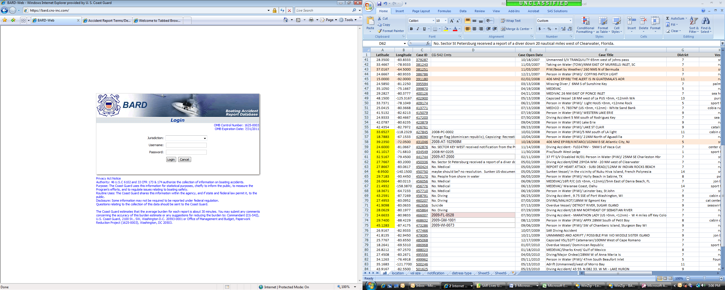This screenshot has width=725, height=290.
Task: Switch to the Page Layout ribbon tab
Action: 421,11
